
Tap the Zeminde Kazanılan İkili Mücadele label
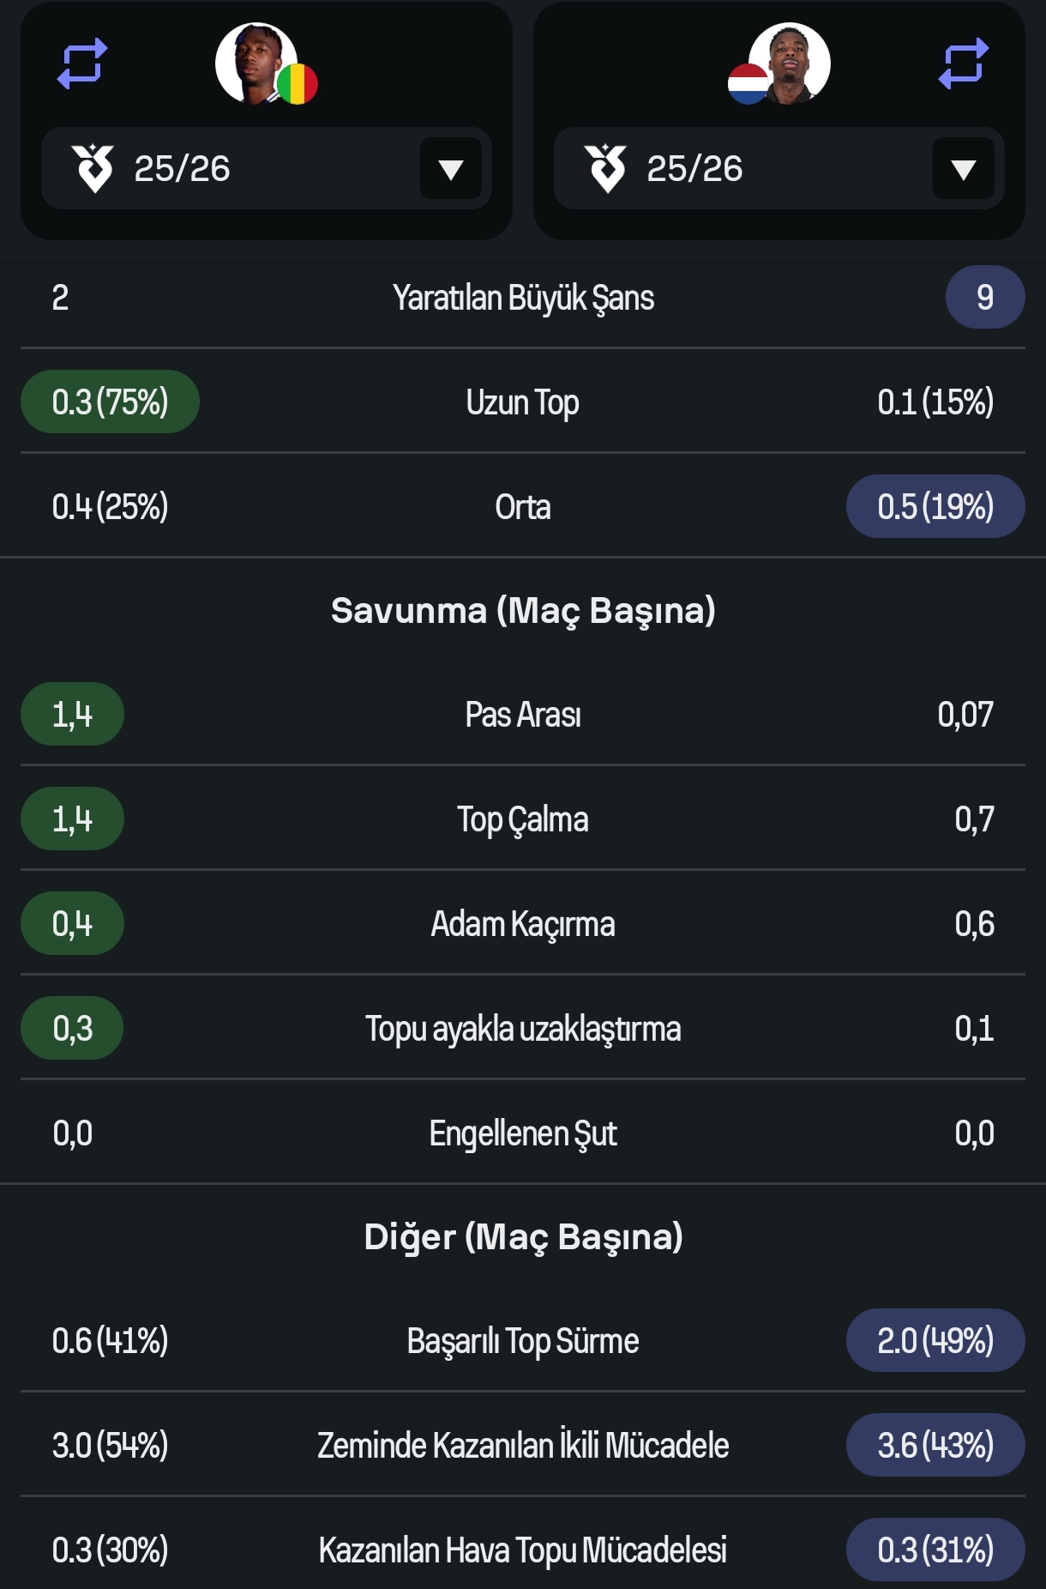pyautogui.click(x=523, y=1445)
